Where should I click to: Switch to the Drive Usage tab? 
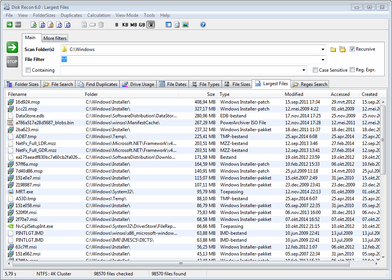[138, 84]
